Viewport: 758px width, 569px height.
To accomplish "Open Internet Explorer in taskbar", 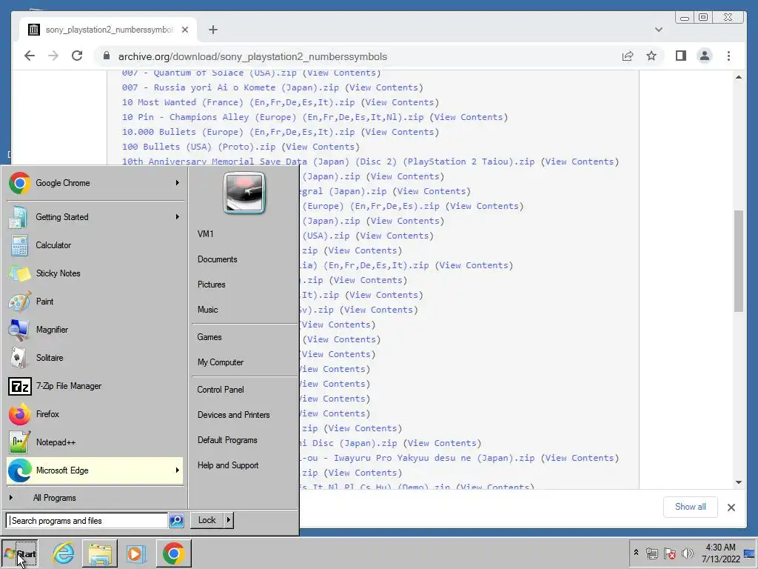I will pyautogui.click(x=64, y=553).
